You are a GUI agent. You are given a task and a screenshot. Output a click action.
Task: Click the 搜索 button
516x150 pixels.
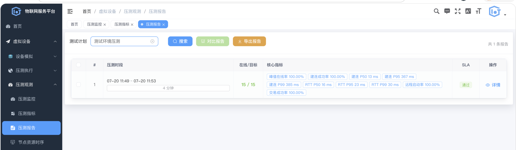click(180, 41)
